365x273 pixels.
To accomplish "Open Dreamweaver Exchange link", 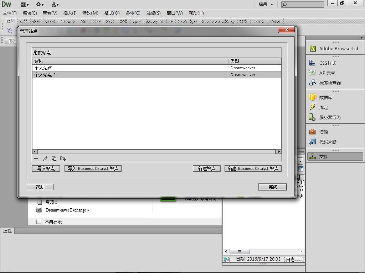I will (x=67, y=210).
